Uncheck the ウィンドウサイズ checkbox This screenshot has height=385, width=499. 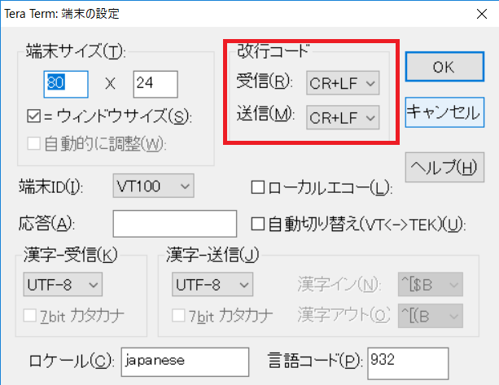[34, 117]
